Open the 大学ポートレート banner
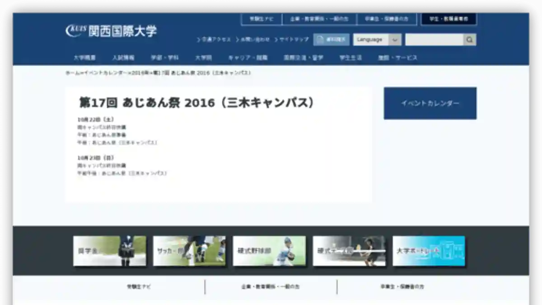Viewport: 542px width, 305px height. 429,251
